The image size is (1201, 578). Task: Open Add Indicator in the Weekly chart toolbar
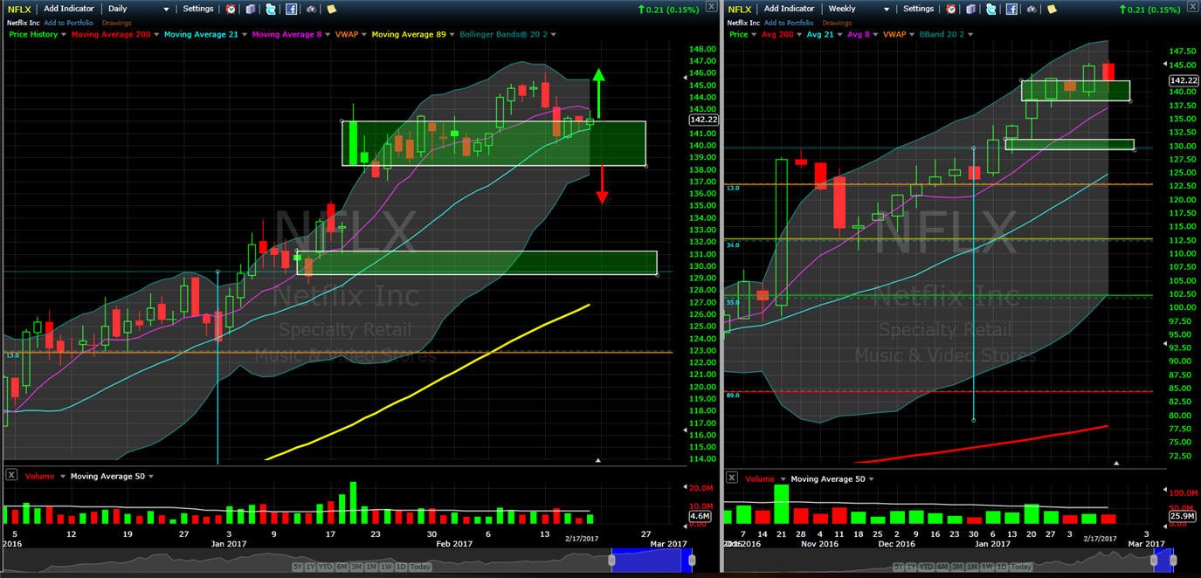[x=790, y=9]
